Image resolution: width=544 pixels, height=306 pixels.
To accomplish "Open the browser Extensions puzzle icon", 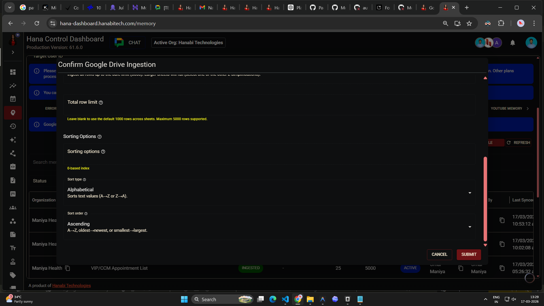I will coord(501,24).
